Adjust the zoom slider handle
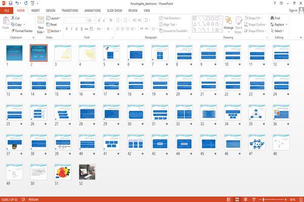The image size is (304, 202). pos(263,199)
